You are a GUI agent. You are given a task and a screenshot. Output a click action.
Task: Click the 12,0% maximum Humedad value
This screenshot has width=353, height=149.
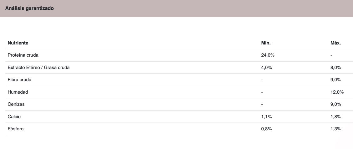(x=337, y=92)
